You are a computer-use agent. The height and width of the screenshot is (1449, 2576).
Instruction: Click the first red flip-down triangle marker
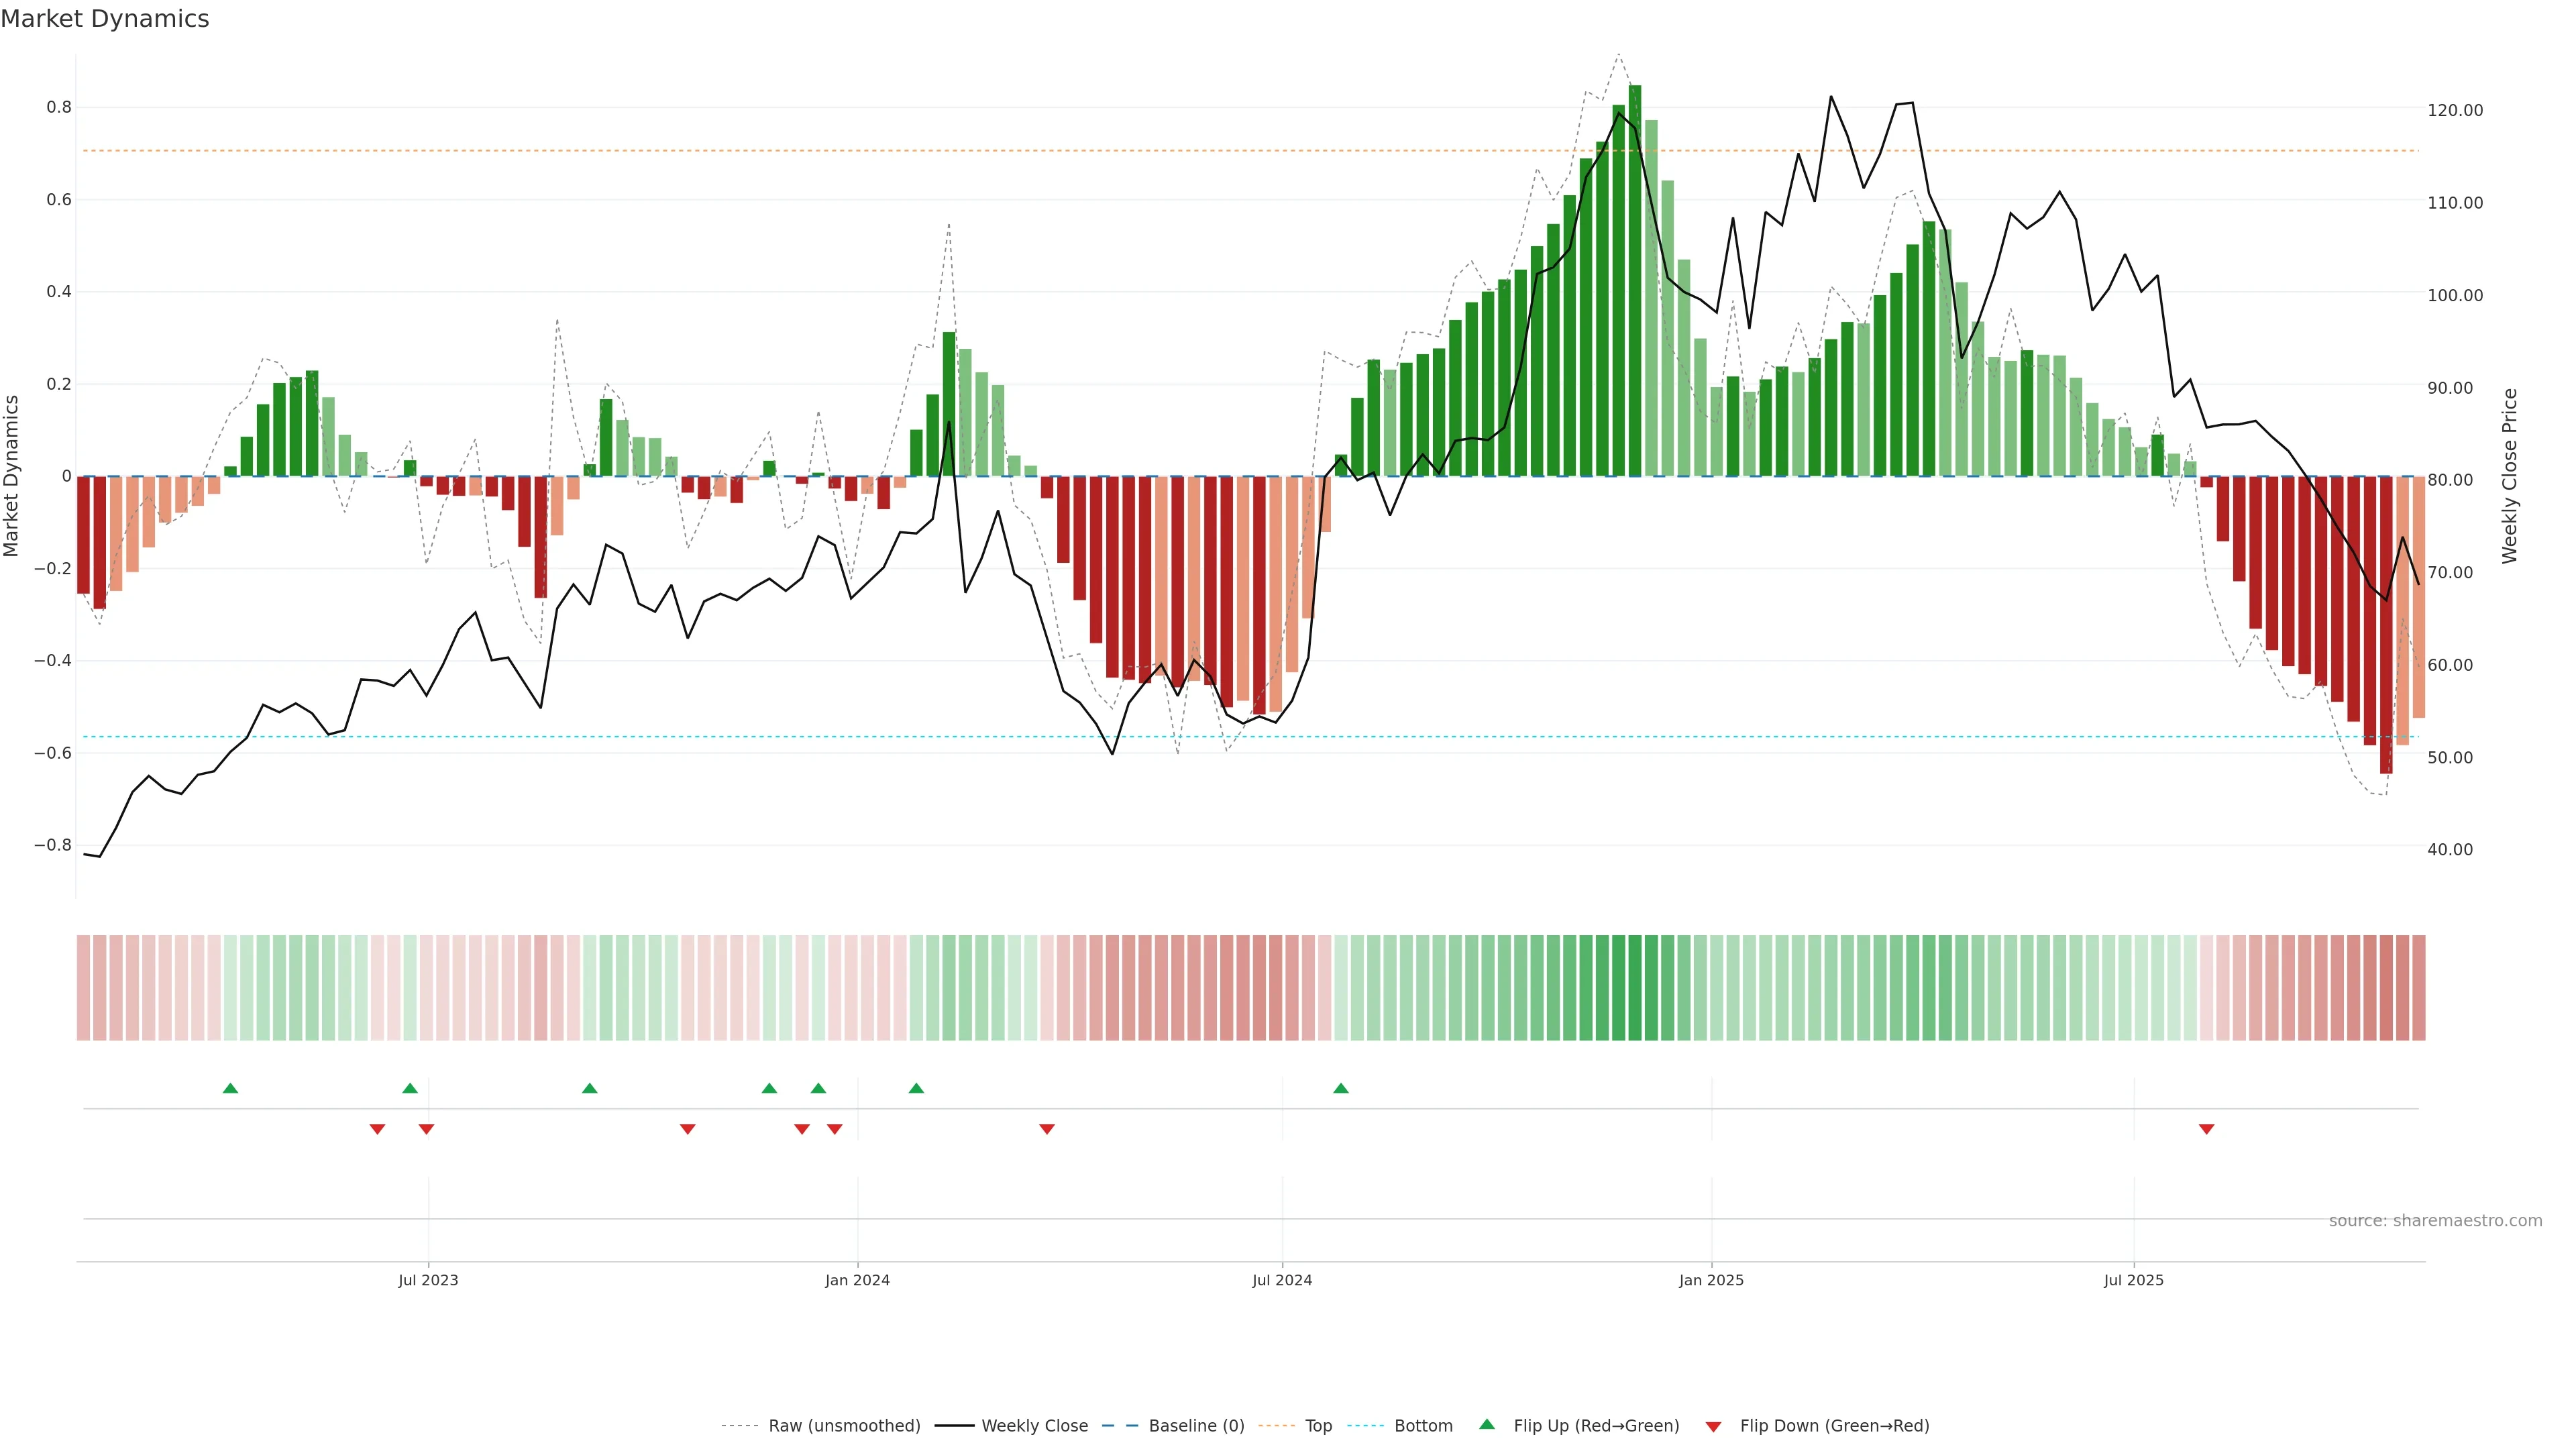[377, 1129]
